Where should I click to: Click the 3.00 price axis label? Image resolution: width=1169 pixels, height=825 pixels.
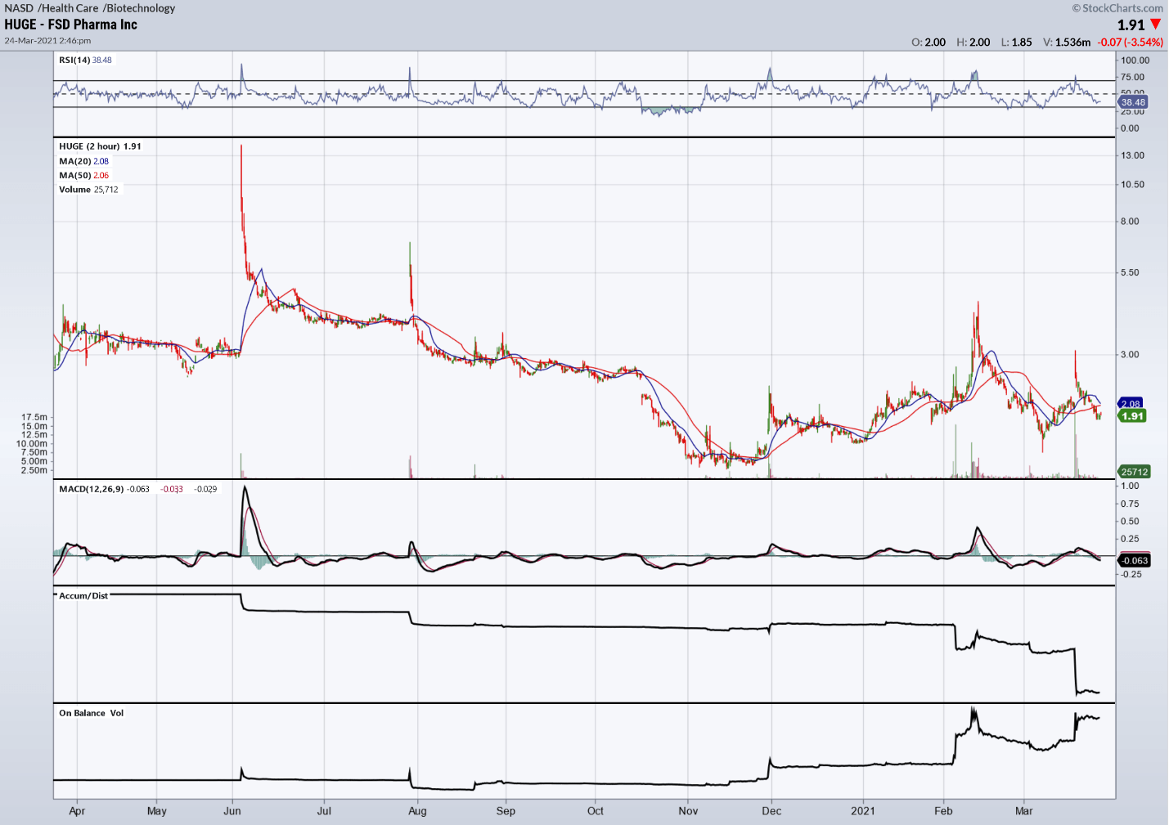[1130, 355]
